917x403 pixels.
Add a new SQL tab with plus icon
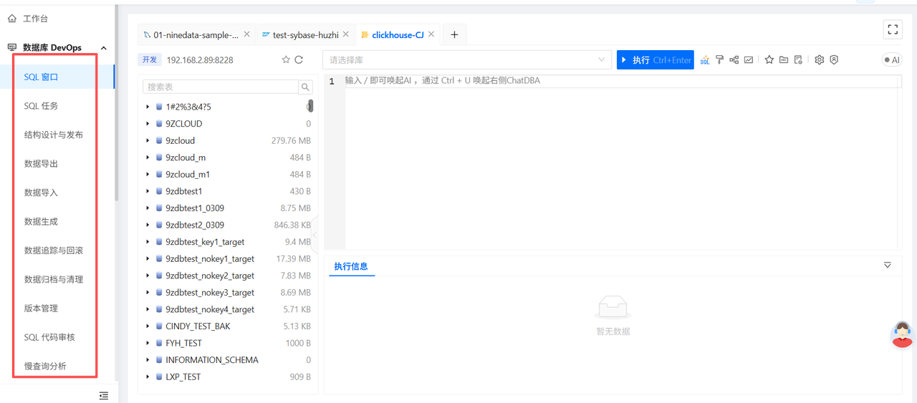click(454, 34)
